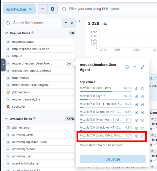Viewport: 157px width, 171px height.
Task: Filter for Mozilla/5.0 (Gobuster) value
Action: tap(137, 89)
